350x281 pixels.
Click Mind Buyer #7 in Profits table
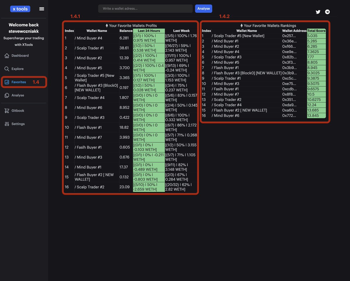(88, 137)
